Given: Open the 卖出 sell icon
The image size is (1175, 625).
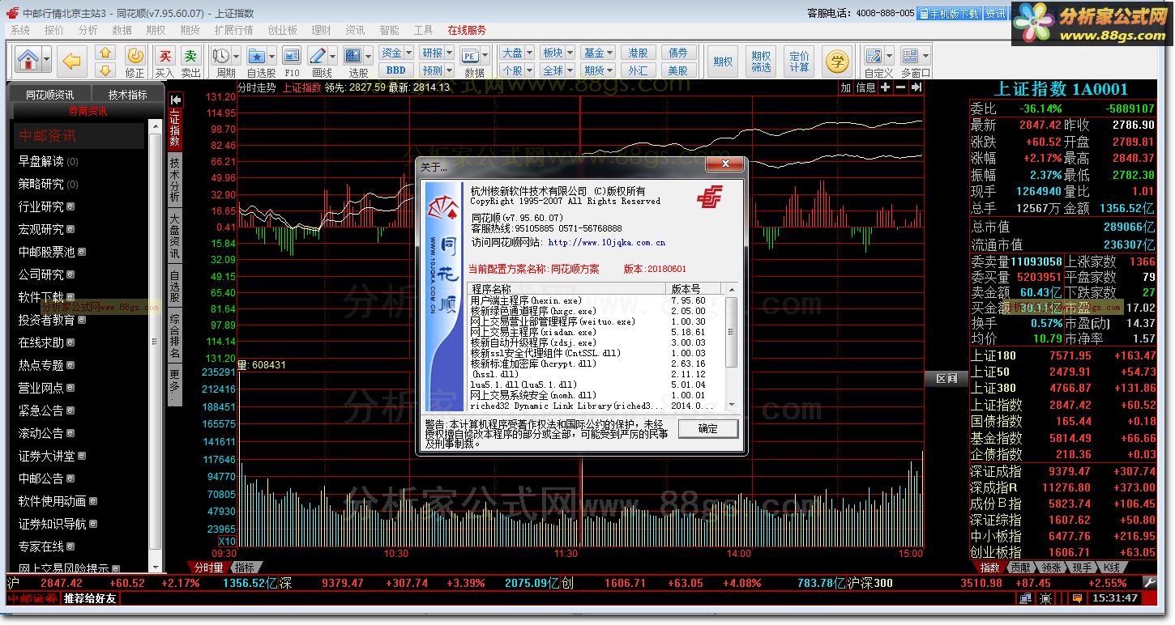Looking at the screenshot, I should 190,55.
